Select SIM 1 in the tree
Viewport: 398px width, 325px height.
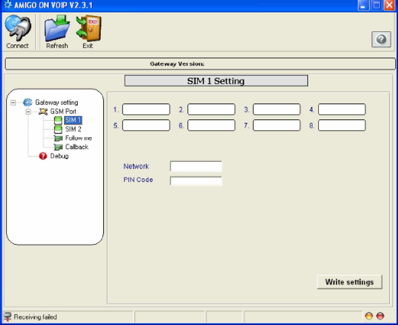pos(73,120)
